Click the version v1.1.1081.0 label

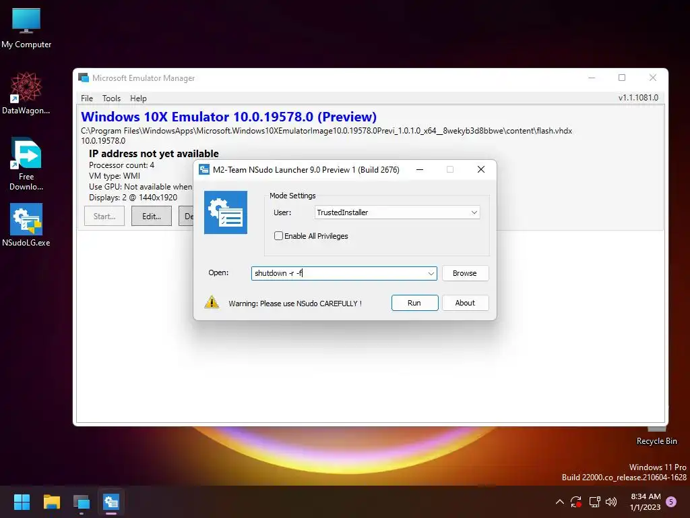(x=638, y=98)
